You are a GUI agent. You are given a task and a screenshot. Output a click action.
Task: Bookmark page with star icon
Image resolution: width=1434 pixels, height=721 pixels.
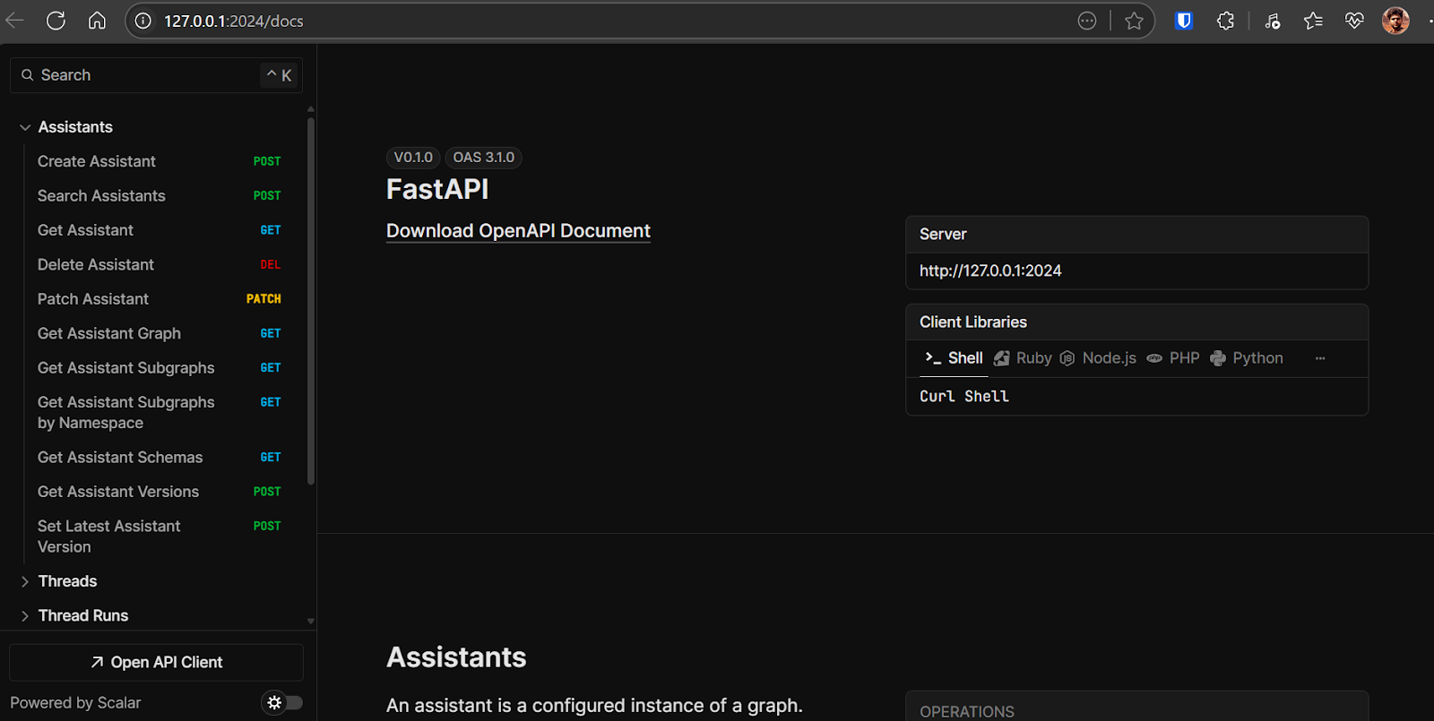1134,21
